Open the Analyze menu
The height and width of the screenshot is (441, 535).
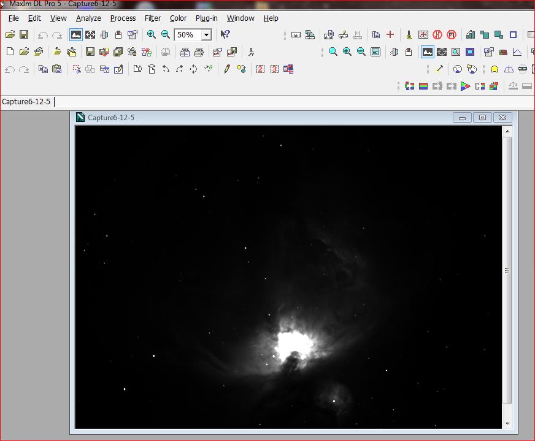(88, 18)
